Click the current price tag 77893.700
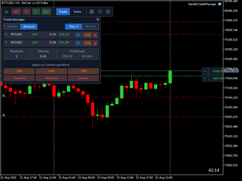The width and height of the screenshot is (242, 181). [231, 71]
